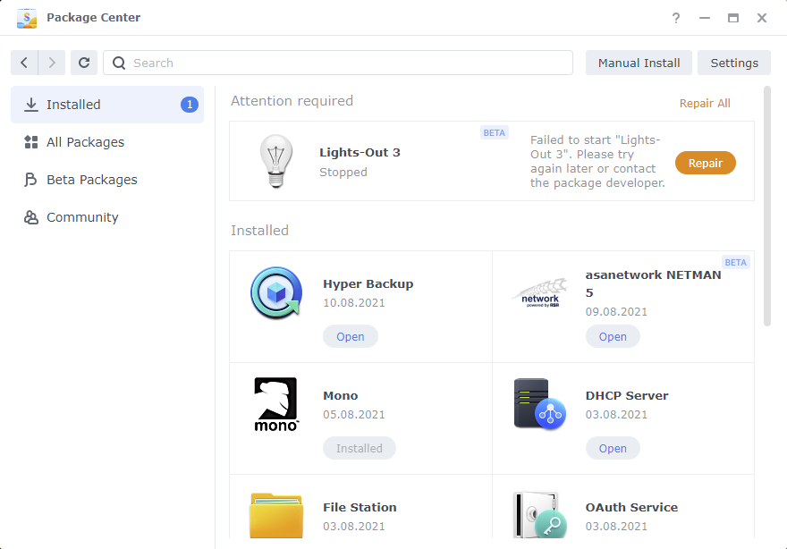Click the Hyper Backup date 10.08.2021
The image size is (787, 549).
354,303
